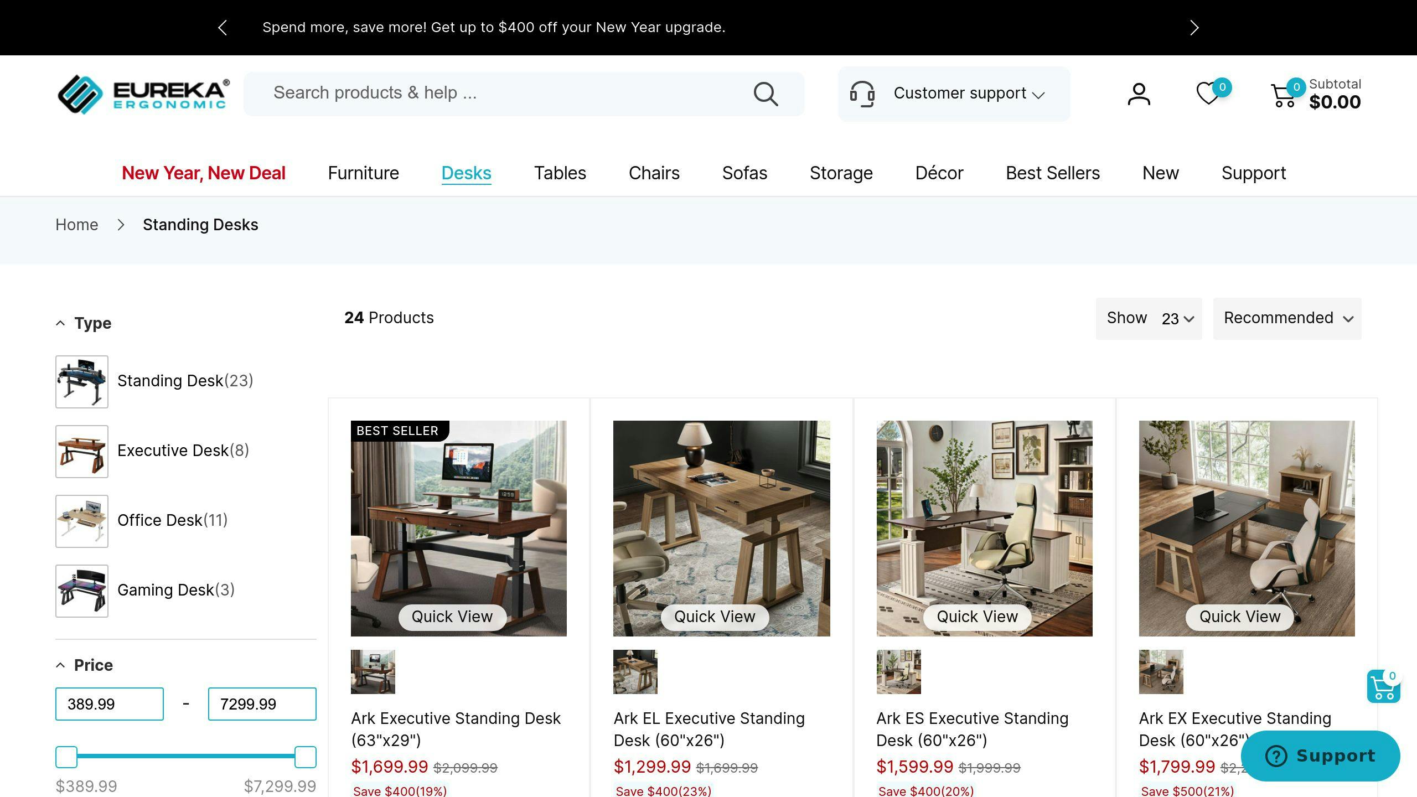Select Executive Desk type thumbnail

click(x=82, y=452)
